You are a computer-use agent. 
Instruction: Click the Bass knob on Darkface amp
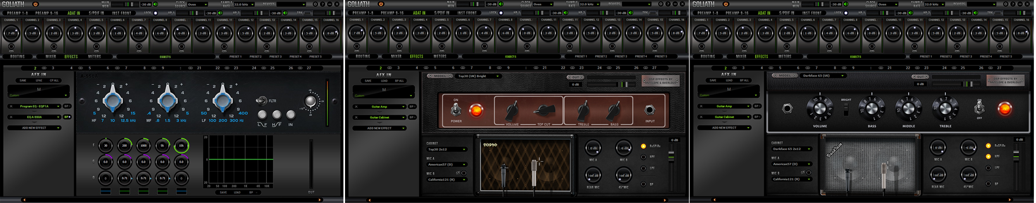click(872, 108)
